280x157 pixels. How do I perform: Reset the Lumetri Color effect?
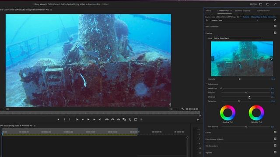coord(275,20)
